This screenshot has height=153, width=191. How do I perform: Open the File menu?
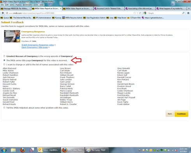click(2, 5)
